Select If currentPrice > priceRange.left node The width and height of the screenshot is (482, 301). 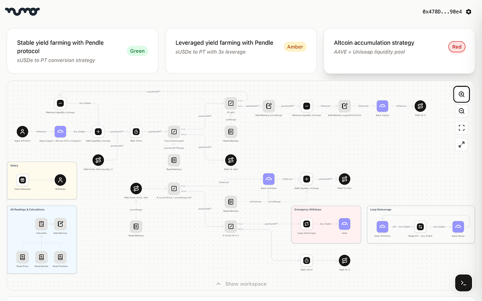pos(174,189)
